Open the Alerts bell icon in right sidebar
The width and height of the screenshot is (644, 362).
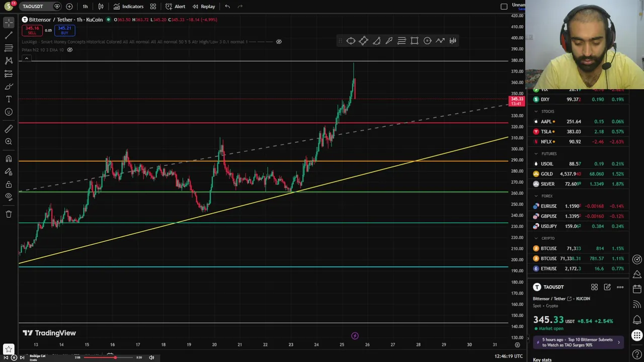click(637, 319)
